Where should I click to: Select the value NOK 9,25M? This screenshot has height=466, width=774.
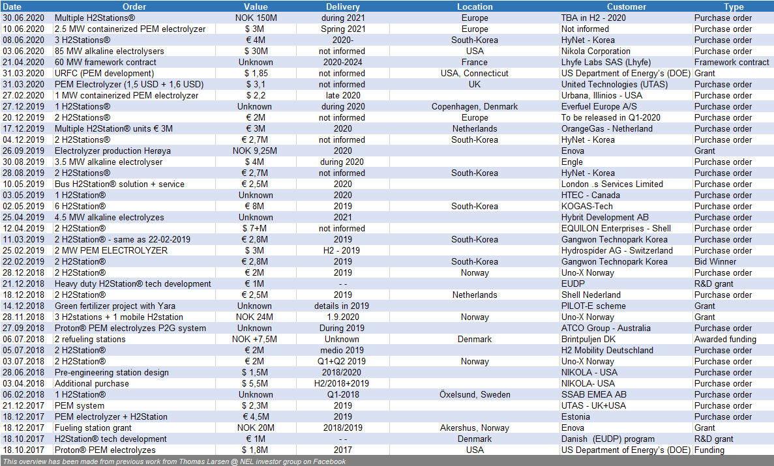[x=255, y=151]
